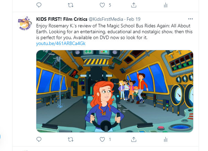This screenshot has width=208, height=151.
Task: Open the KIDS FIRST! Film Critics profile name
Action: point(62,19)
